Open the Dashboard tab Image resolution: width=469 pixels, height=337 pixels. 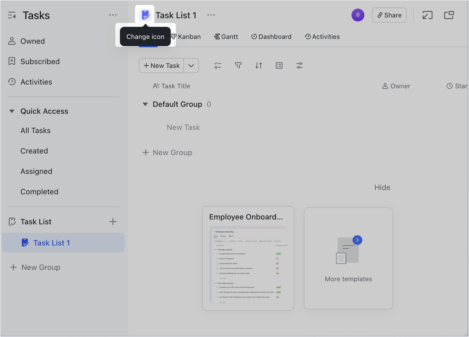click(x=271, y=37)
